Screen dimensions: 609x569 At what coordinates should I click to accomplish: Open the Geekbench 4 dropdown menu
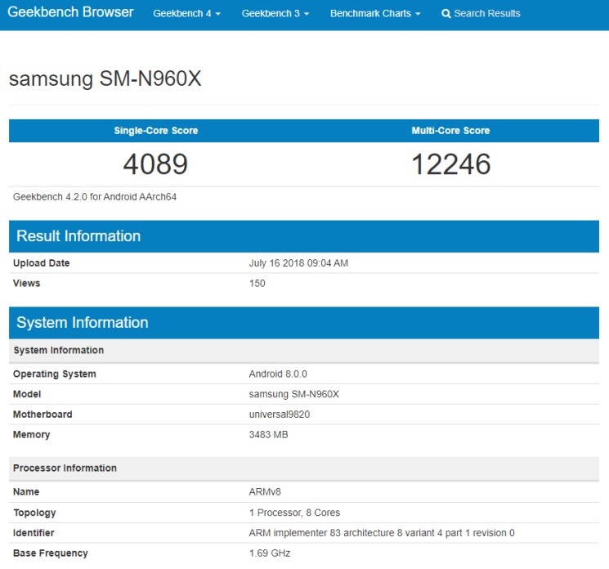pos(186,14)
